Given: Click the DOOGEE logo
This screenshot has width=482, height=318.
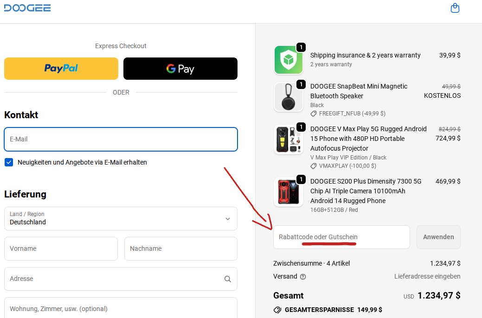Looking at the screenshot, I should (27, 7).
